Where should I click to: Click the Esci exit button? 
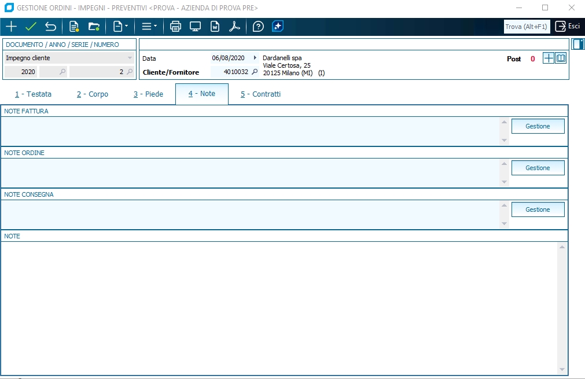click(x=568, y=26)
